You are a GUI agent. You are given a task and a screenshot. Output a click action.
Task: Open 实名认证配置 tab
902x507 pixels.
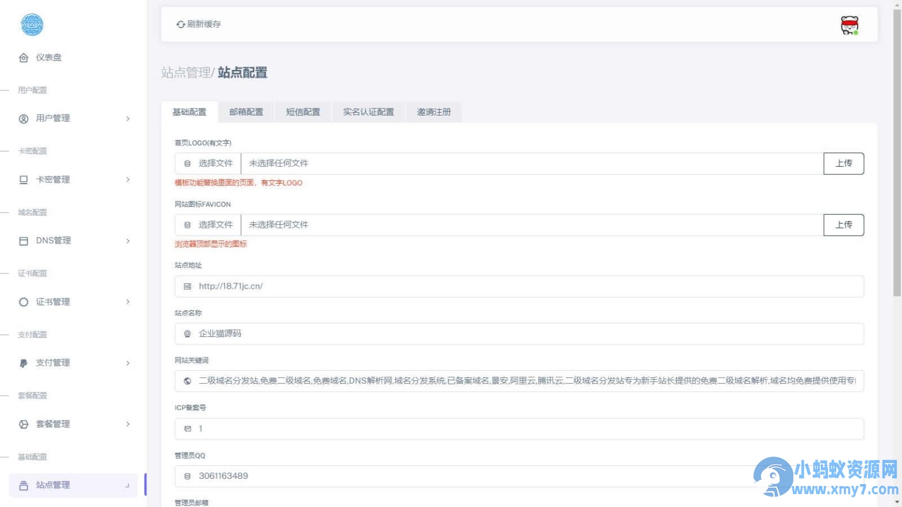368,112
